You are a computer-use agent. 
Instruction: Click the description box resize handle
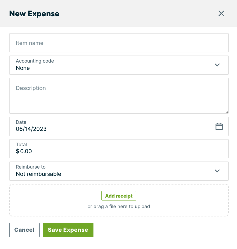tap(227, 112)
